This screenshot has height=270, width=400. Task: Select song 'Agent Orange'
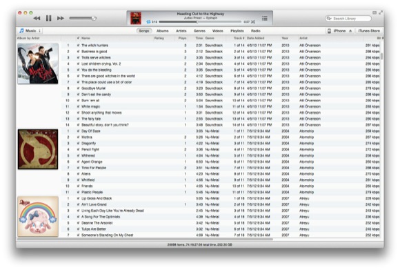click(x=221, y=162)
